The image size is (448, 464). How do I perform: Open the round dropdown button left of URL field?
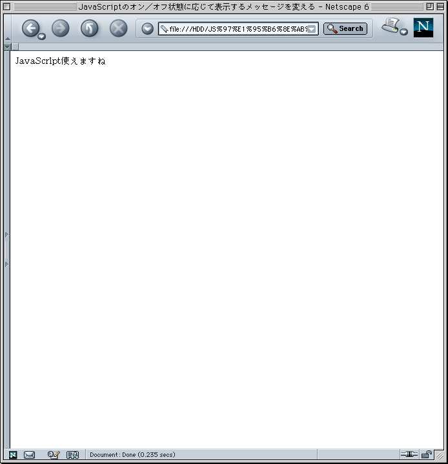click(x=147, y=28)
